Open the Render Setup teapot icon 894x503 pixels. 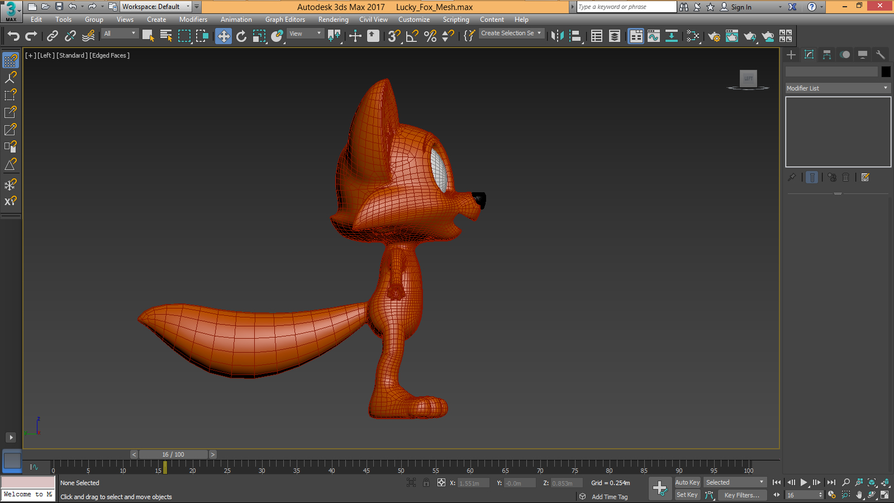[714, 36]
